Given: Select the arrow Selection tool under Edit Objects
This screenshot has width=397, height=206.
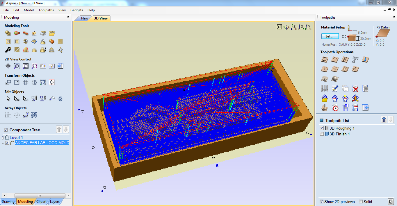Looking at the screenshot, I should [8, 98].
